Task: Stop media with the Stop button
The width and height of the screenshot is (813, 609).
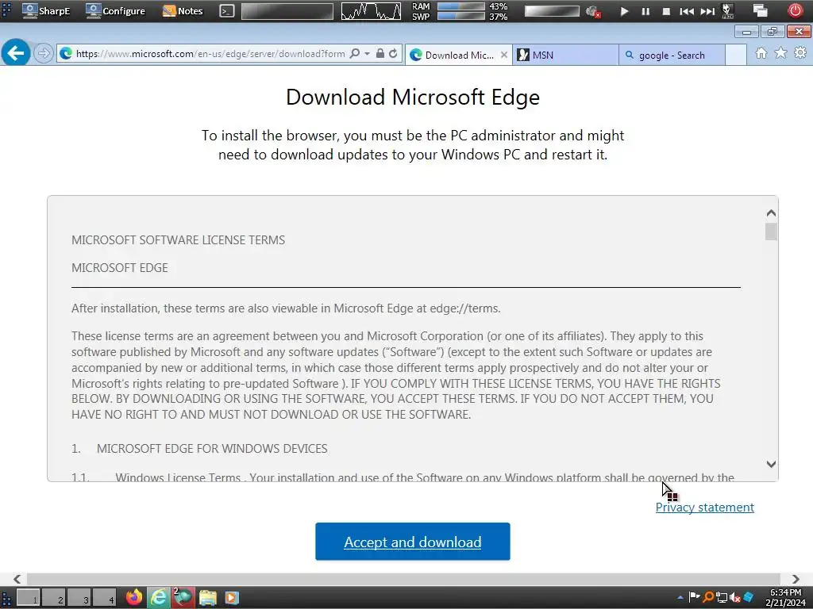Action: tap(666, 11)
